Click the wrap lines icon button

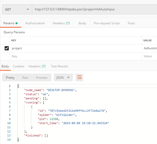click(x=79, y=77)
